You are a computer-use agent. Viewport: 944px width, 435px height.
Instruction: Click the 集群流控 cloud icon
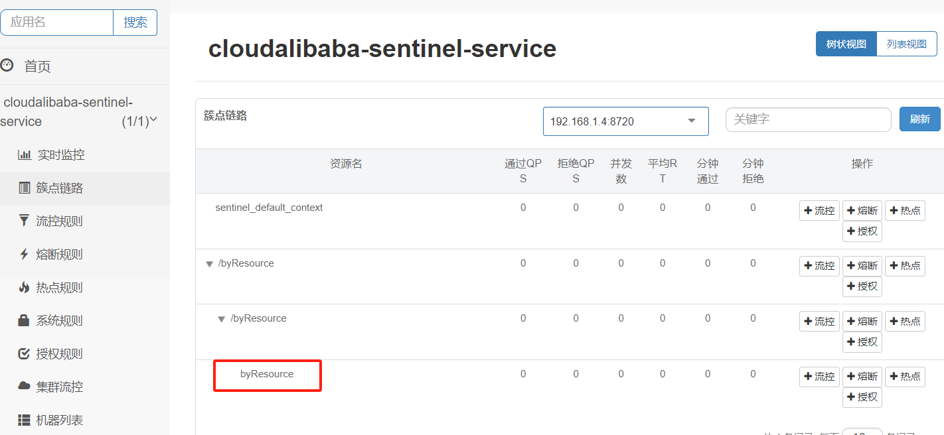25,386
